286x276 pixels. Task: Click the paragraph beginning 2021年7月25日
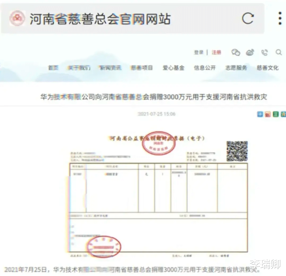[x=132, y=270]
